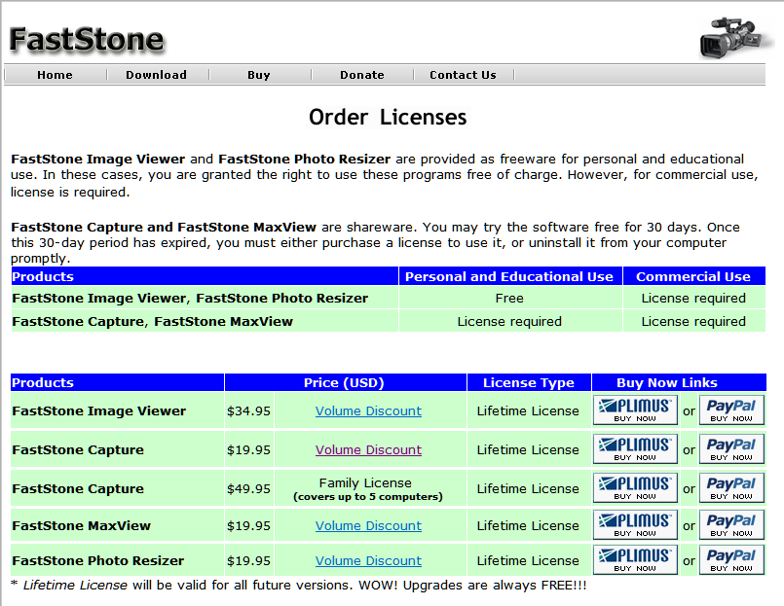Buy FastStone Image Viewer via Plimus
The image size is (784, 606).
tap(635, 410)
